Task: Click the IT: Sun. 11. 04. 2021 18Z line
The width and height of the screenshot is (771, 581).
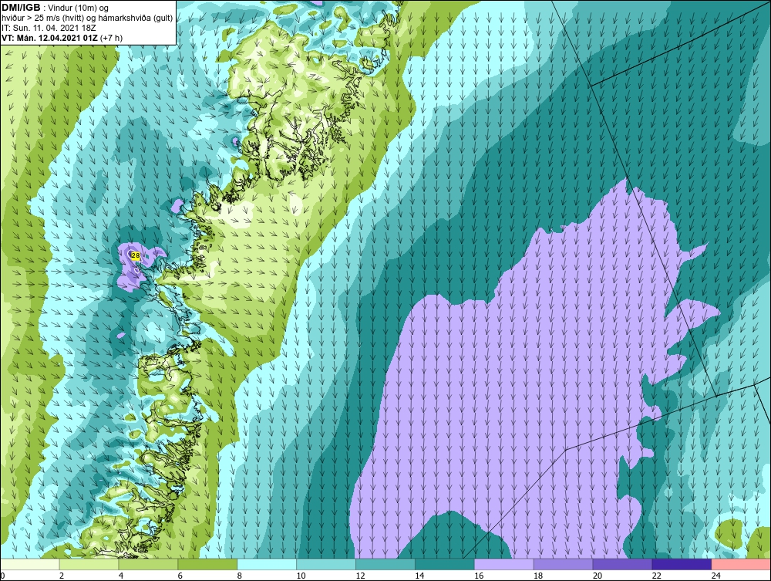Action: 49,28
